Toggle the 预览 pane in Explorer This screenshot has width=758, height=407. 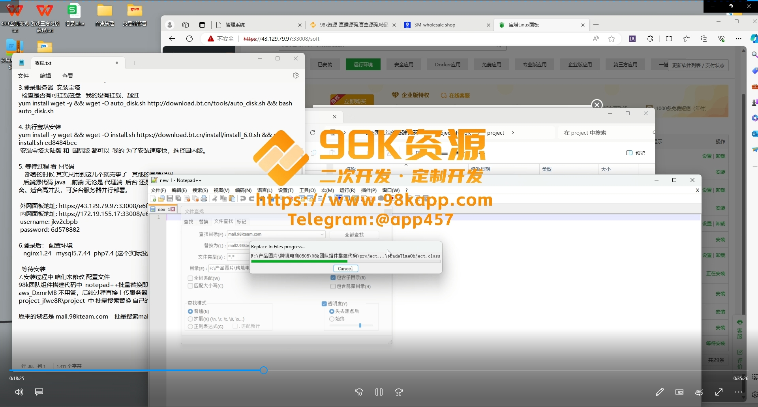click(x=636, y=153)
